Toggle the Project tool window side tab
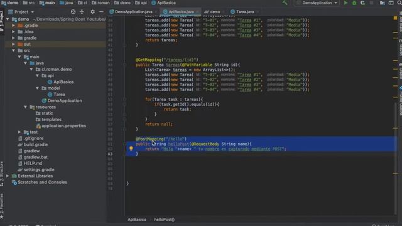402x226 pixels. point(2,21)
